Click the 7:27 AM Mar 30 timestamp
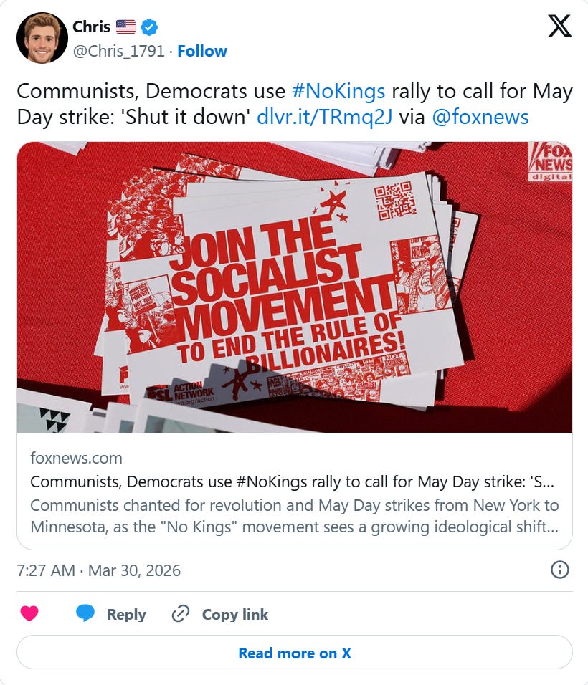This screenshot has width=588, height=685. pyautogui.click(x=99, y=570)
